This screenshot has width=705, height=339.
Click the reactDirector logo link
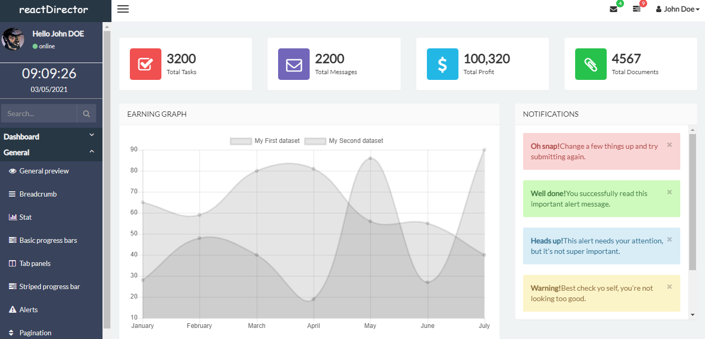click(x=54, y=9)
